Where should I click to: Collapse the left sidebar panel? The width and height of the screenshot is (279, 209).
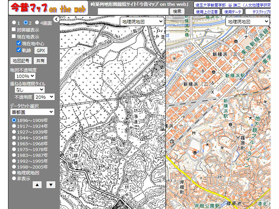coord(56,20)
